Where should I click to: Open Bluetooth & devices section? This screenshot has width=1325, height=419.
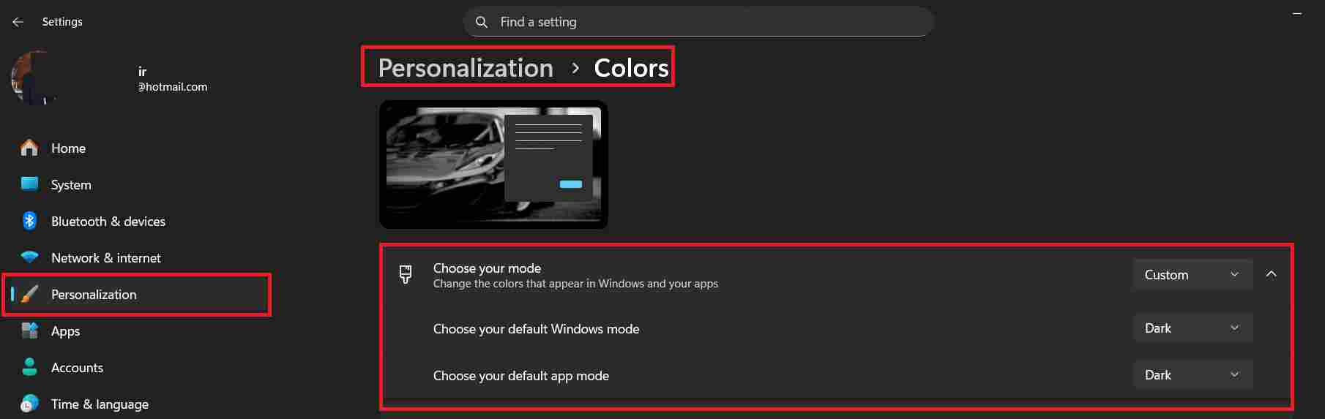pos(136,221)
